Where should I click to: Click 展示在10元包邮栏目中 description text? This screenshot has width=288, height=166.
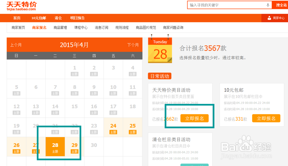point(243,96)
